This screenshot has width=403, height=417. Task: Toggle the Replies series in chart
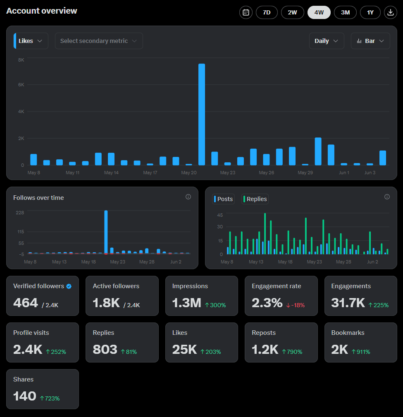point(255,199)
